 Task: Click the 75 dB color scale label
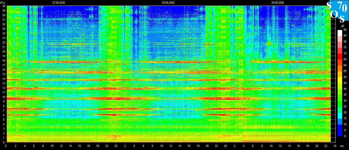pos(345,47)
